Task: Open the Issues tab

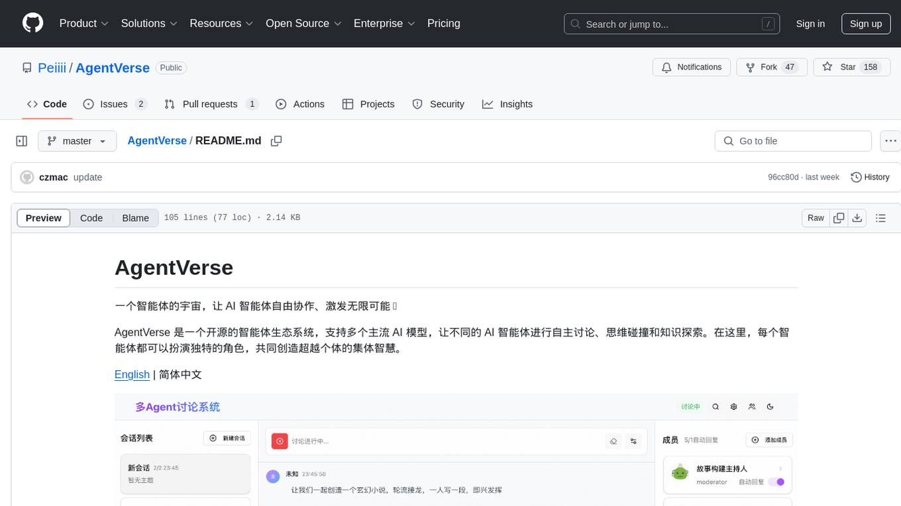Action: (115, 104)
